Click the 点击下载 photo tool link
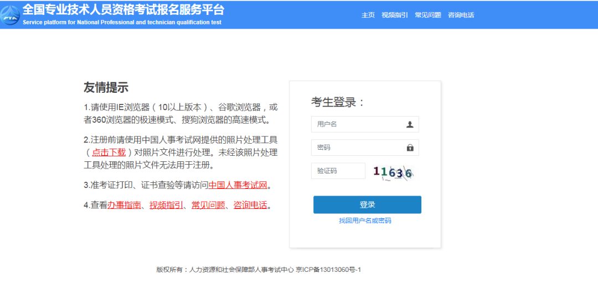 109,152
